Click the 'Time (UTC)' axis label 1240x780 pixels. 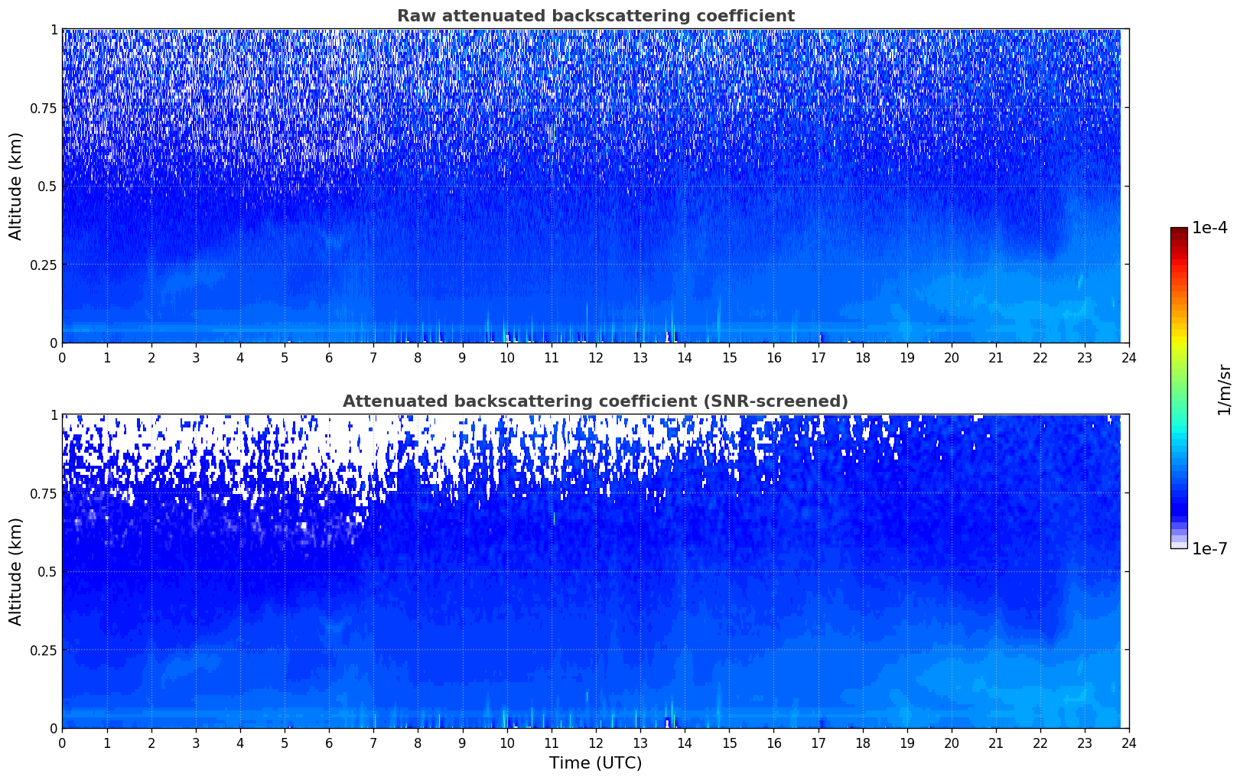click(595, 763)
